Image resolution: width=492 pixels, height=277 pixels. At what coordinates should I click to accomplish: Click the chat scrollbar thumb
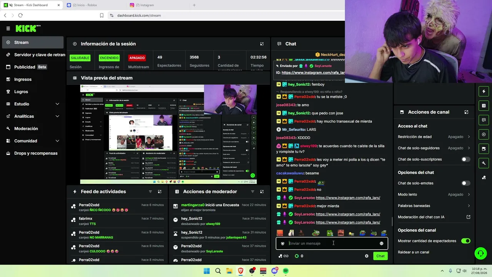coord(392,221)
